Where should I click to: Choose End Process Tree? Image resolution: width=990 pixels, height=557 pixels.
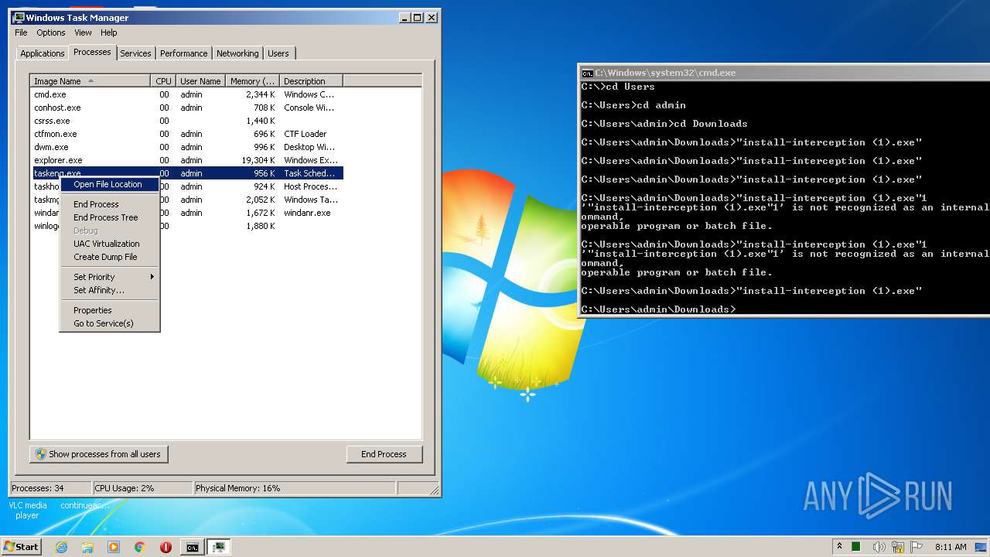109,217
